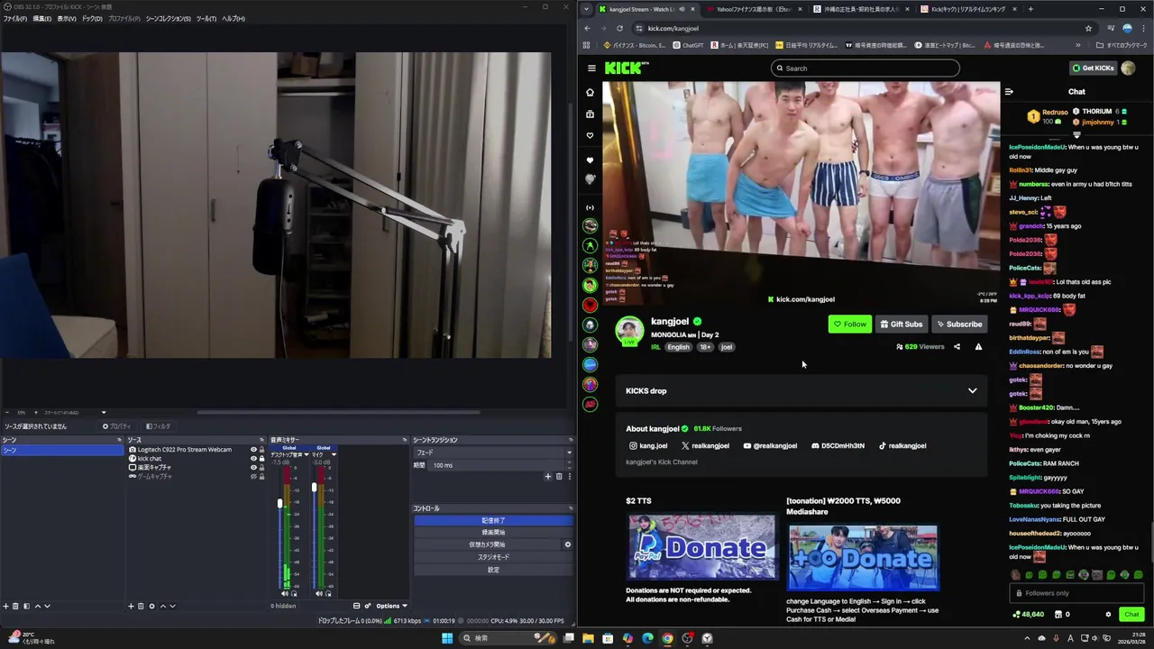Toggle lock on the kick chat source
1154x649 pixels.
point(261,459)
